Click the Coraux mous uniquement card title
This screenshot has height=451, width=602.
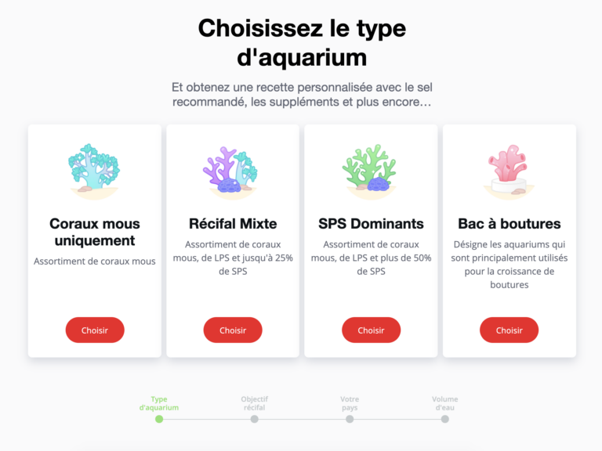[x=95, y=232]
